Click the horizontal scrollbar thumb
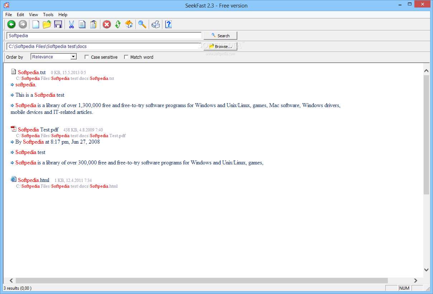 [202, 280]
